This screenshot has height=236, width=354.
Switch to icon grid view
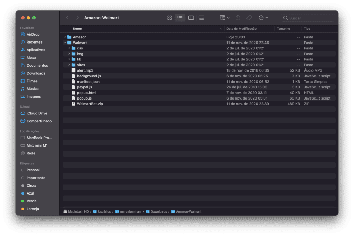tap(169, 18)
